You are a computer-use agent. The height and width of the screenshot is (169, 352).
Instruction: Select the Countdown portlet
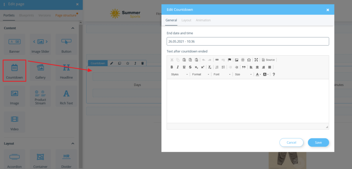pyautogui.click(x=14, y=71)
